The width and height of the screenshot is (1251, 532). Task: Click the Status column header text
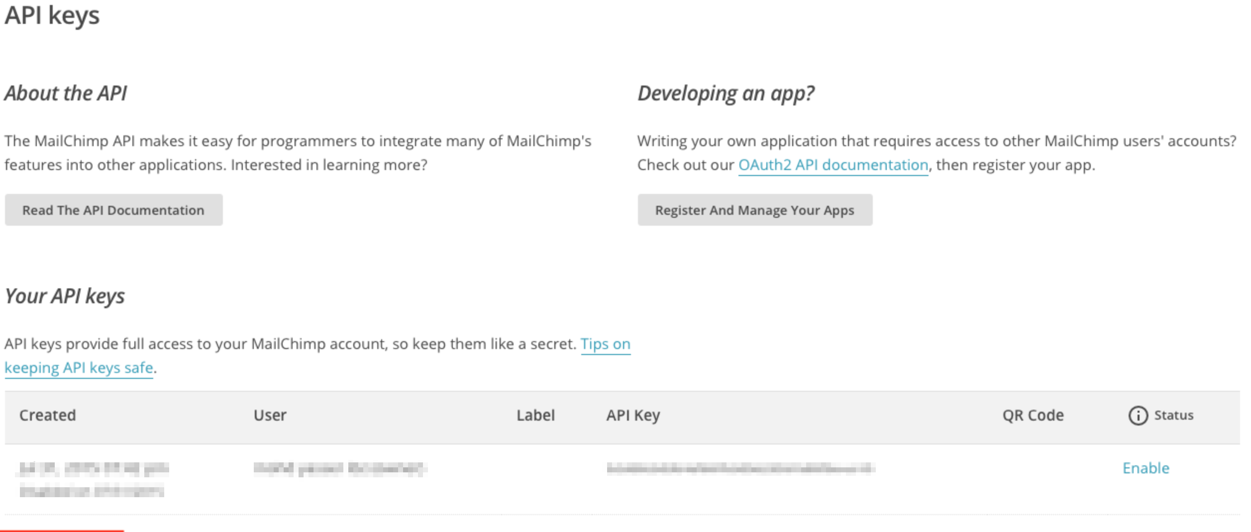(1174, 415)
